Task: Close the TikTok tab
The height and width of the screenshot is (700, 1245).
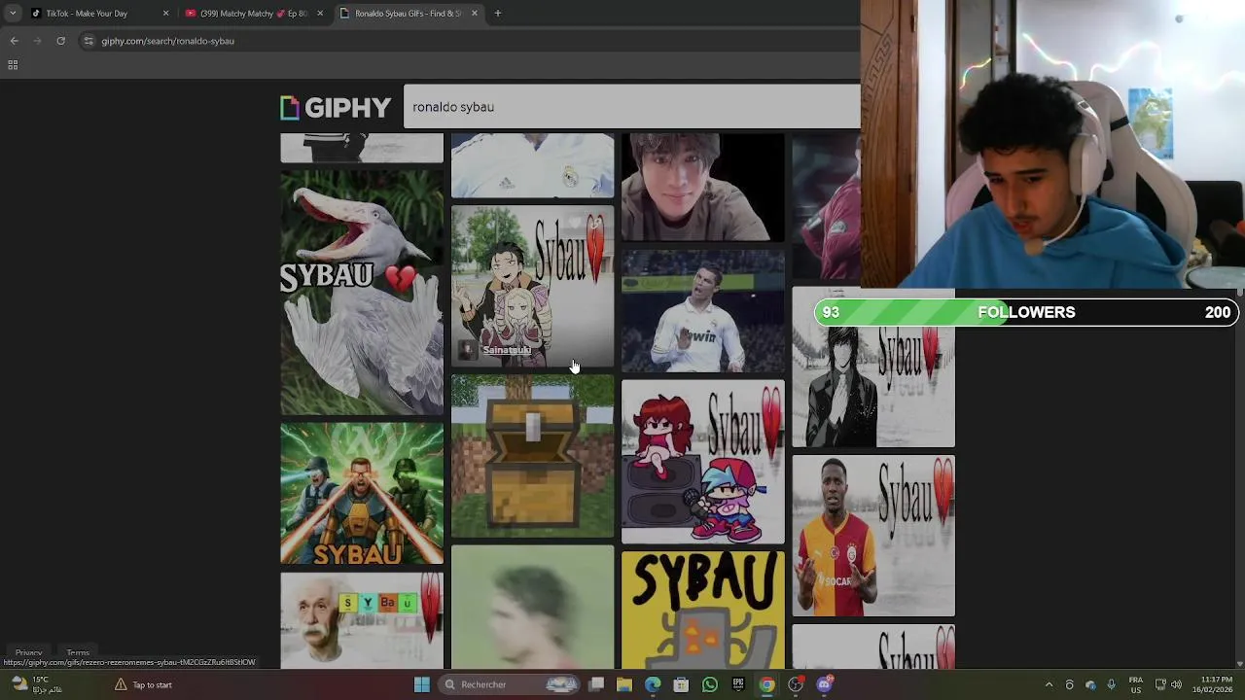Action: pyautogui.click(x=165, y=14)
